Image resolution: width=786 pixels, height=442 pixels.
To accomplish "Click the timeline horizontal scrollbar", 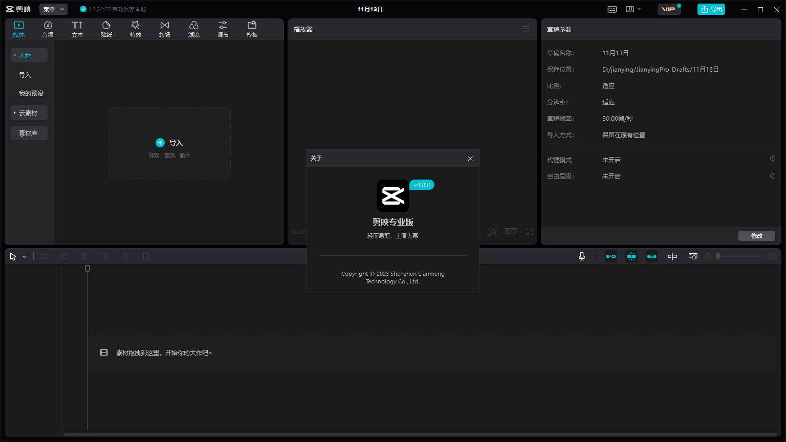I will tap(420, 435).
